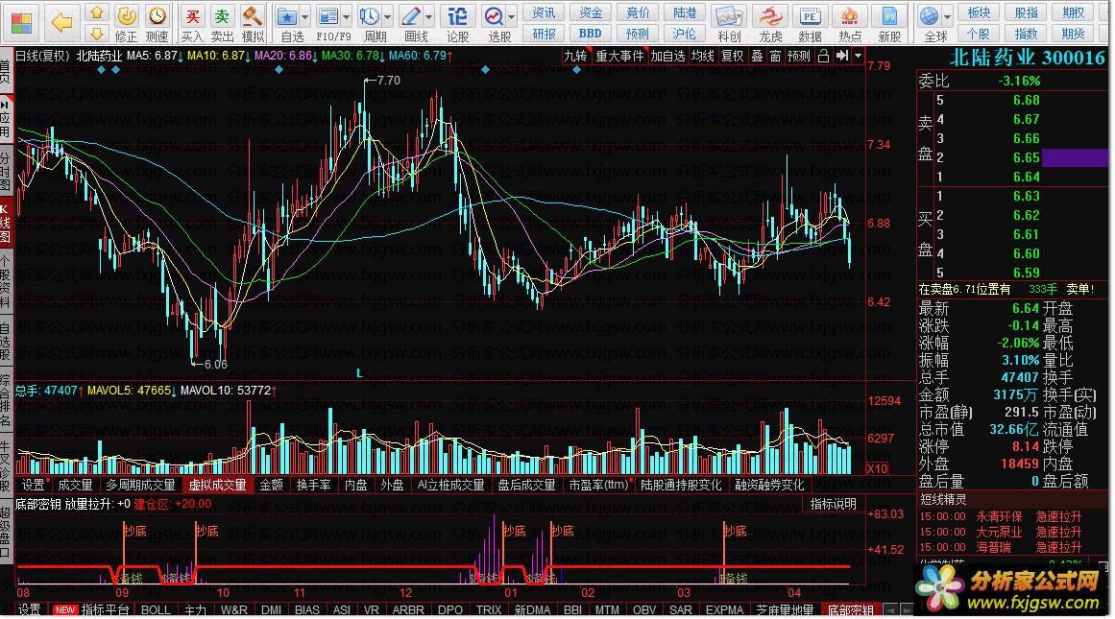Click 大元泵业 in short-term alerts list
This screenshot has height=619, width=1115.
(999, 532)
